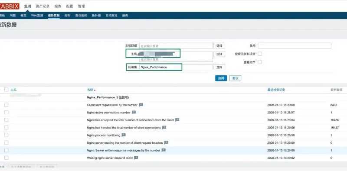Enable the 查看无资料项目 checkbox
This screenshot has width=347, height=171.
tap(260, 54)
